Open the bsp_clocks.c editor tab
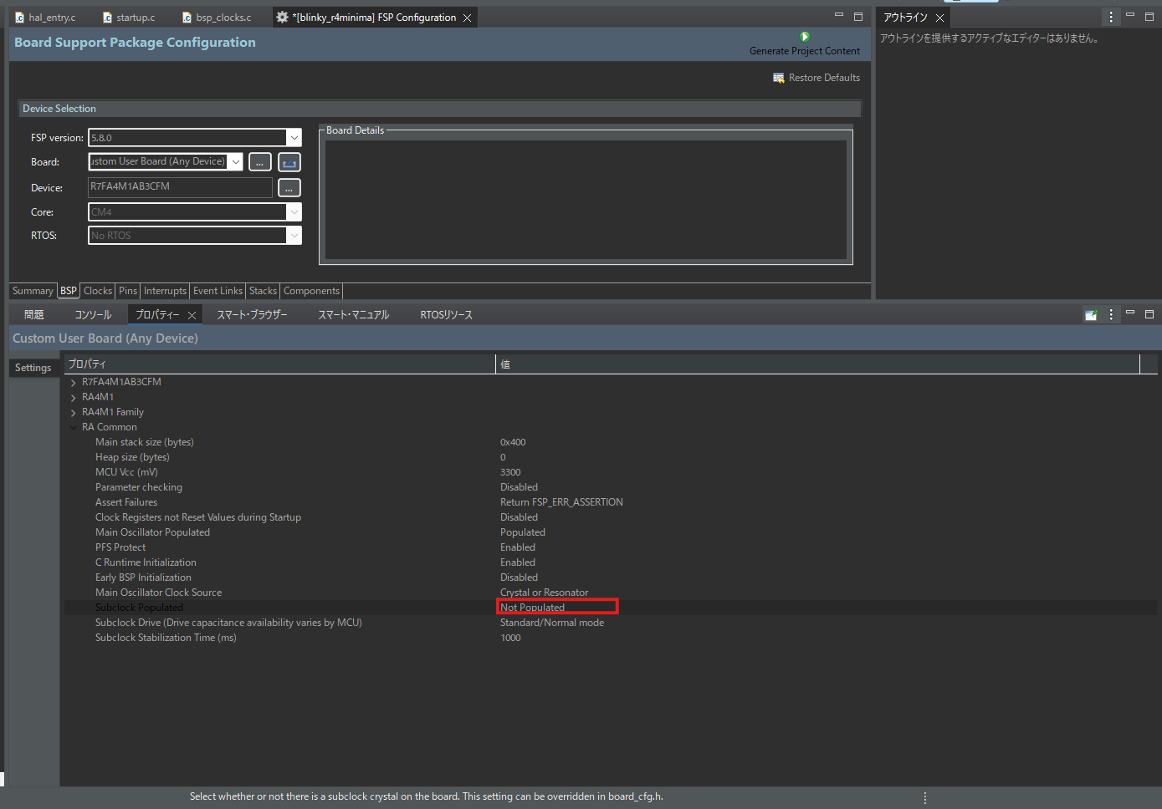This screenshot has height=809, width=1162. pyautogui.click(x=217, y=18)
